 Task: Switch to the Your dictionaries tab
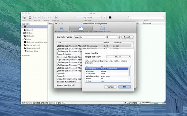(x=62, y=29)
